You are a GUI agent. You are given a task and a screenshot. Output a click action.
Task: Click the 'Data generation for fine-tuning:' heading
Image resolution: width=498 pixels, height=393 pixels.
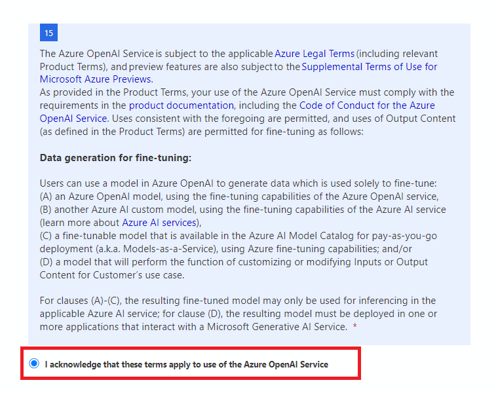(x=115, y=158)
